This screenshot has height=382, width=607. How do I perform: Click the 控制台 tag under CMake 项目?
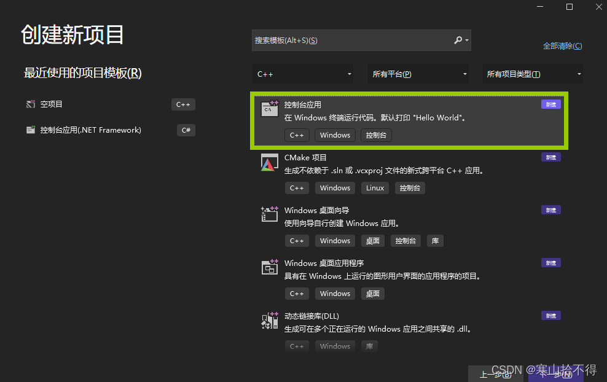(x=410, y=188)
